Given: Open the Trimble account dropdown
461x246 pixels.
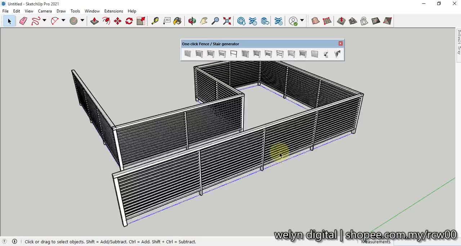Looking at the screenshot, I should tap(302, 21).
